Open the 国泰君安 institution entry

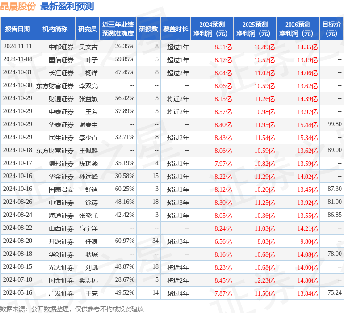[x=61, y=189]
